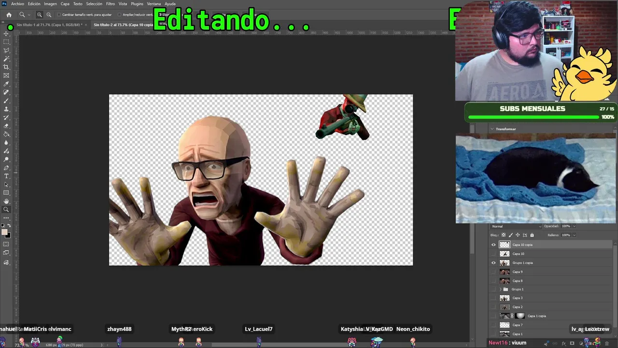The image size is (618, 348).
Task: Select the Paint Bucket tool
Action: (6, 134)
